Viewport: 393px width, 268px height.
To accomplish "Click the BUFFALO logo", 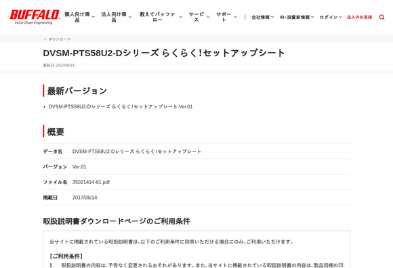I will [35, 17].
